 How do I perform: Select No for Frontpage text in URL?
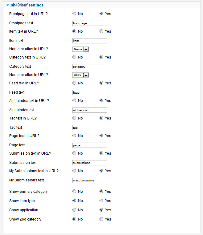[x=74, y=14]
